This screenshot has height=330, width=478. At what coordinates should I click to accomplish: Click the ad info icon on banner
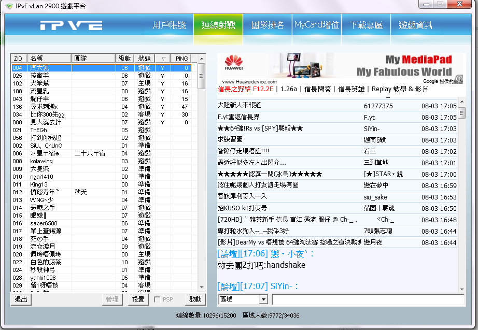pyautogui.click(x=459, y=79)
